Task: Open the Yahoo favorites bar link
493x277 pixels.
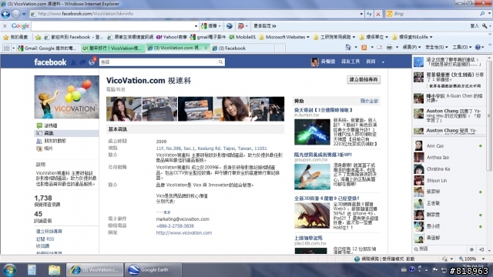Action: tap(172, 37)
